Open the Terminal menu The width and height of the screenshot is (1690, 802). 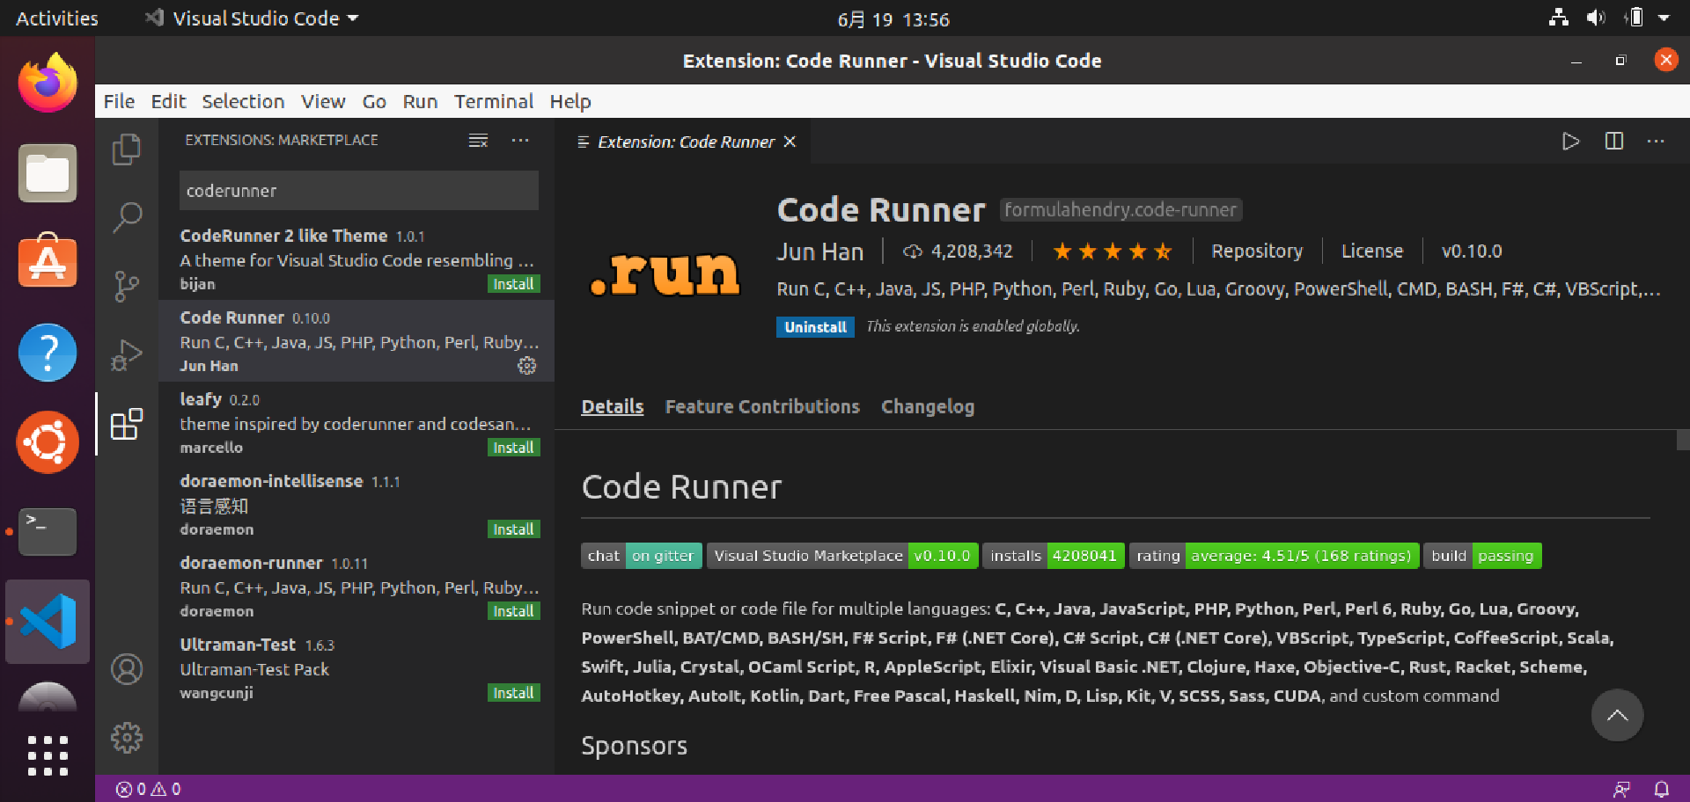tap(494, 102)
